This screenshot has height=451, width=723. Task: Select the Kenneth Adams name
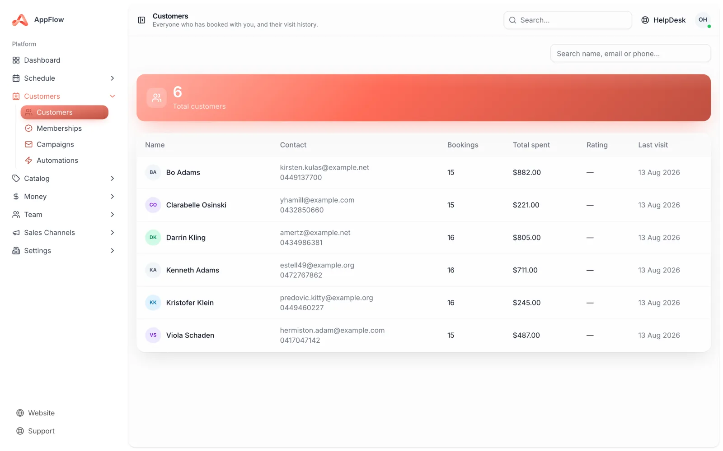pos(192,270)
